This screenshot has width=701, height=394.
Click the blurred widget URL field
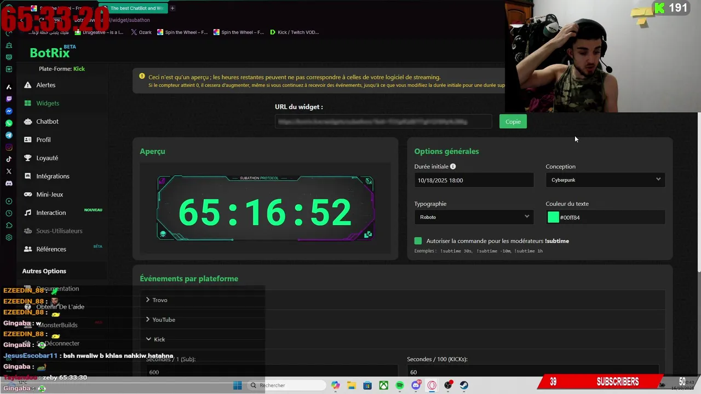(383, 121)
